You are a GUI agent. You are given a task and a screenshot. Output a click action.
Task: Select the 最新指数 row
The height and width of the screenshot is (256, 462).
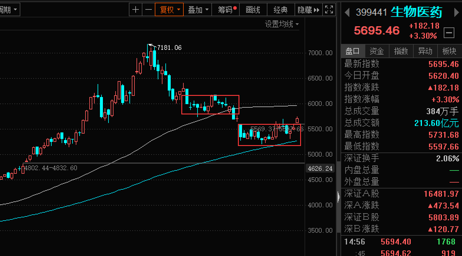click(x=402, y=64)
